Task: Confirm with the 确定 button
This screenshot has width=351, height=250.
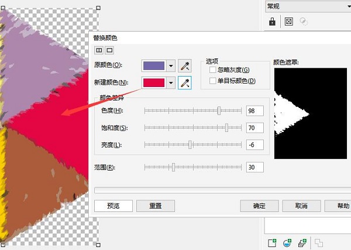Action: pyautogui.click(x=259, y=206)
